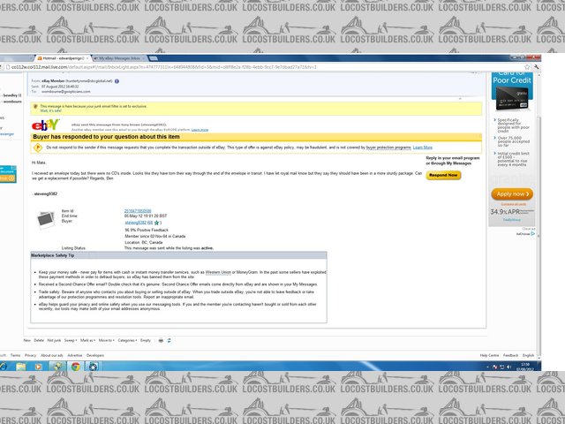Open the item ID number link

(x=139, y=212)
